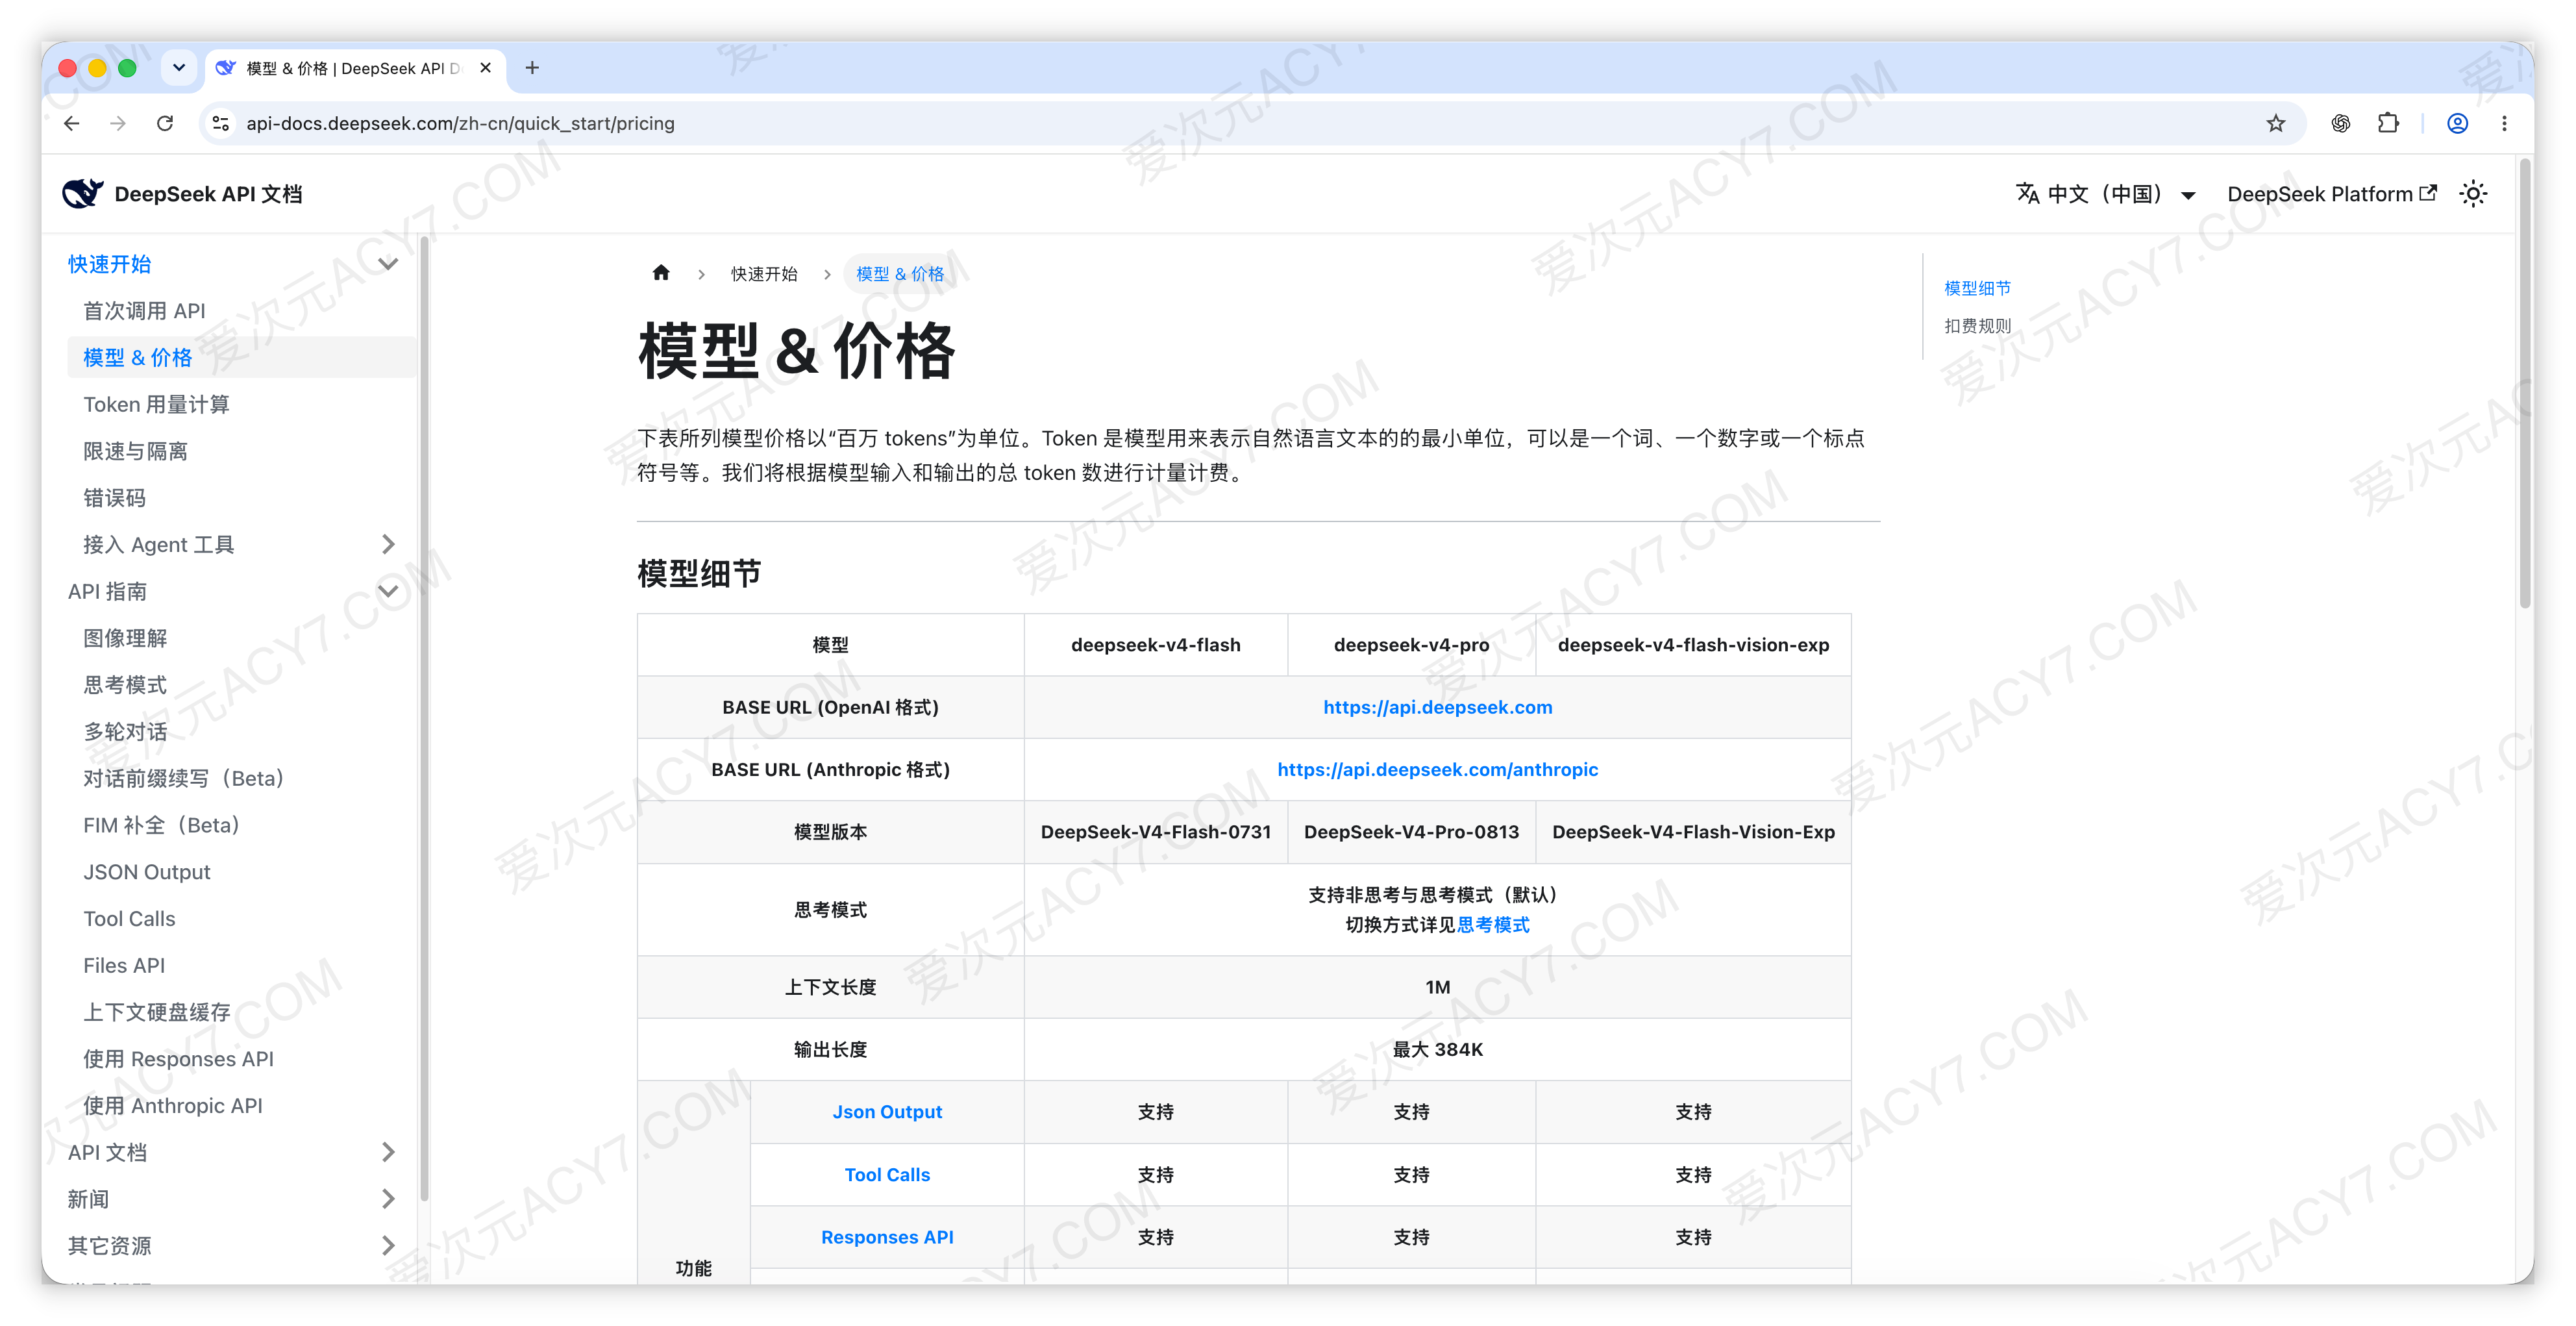Jump to 扣费规则 in table of contents

(x=1977, y=326)
